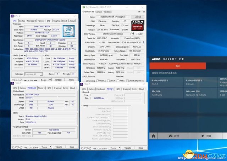Click the Manufacturer value BIOSTAR Group
Image resolution: width=227 pixels, height=161 pixels.
(x=50, y=95)
